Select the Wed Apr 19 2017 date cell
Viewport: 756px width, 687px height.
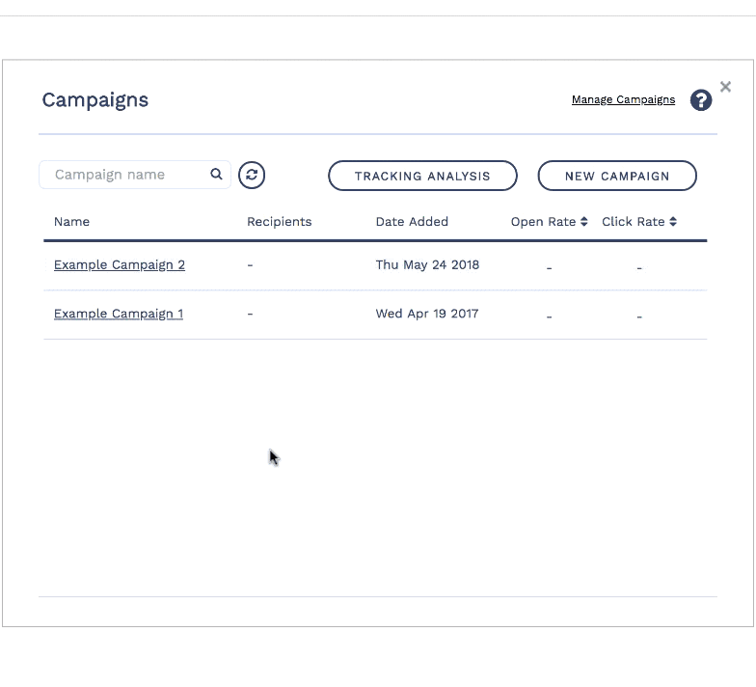tap(426, 314)
